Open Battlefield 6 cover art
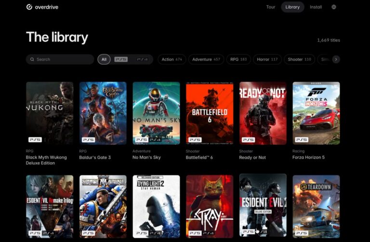The width and height of the screenshot is (370, 242). coord(210,113)
